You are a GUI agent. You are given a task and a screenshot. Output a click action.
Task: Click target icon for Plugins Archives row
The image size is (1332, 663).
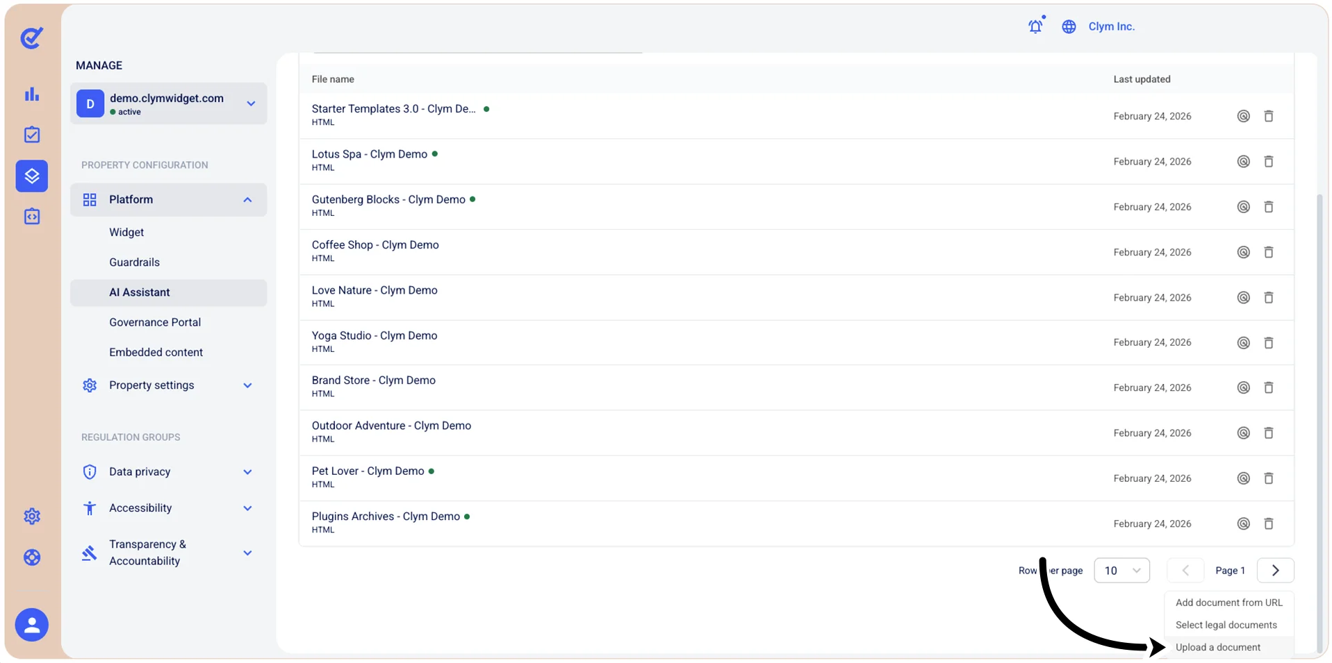[1244, 523]
